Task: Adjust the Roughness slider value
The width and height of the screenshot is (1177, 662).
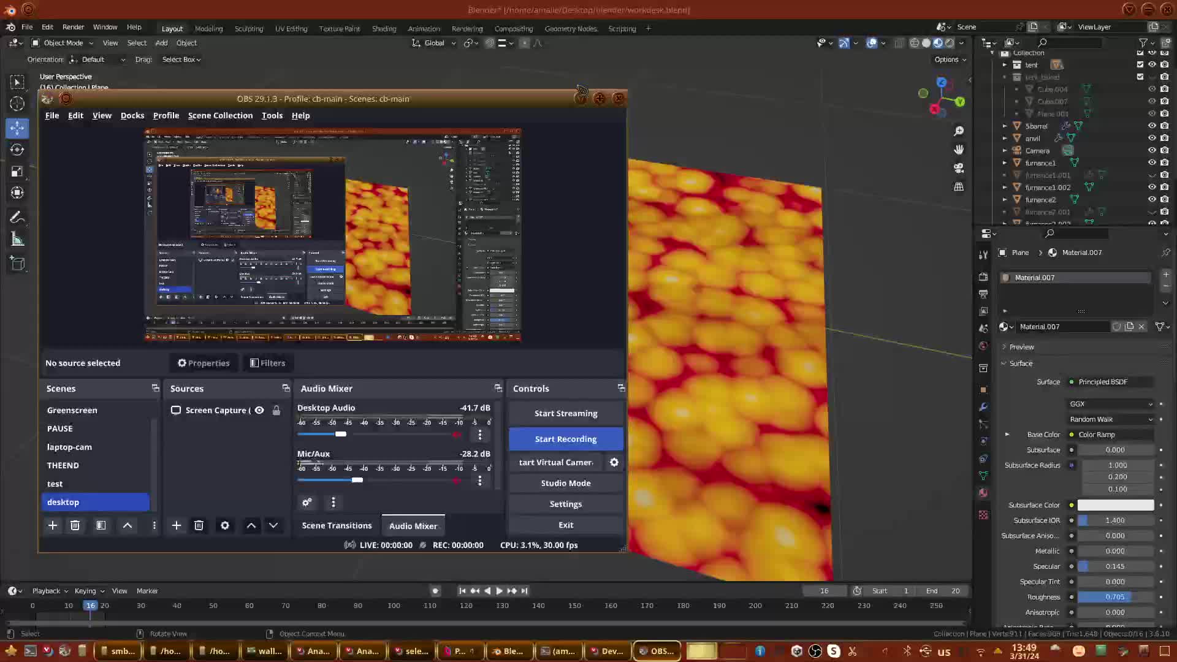Action: 1115,597
